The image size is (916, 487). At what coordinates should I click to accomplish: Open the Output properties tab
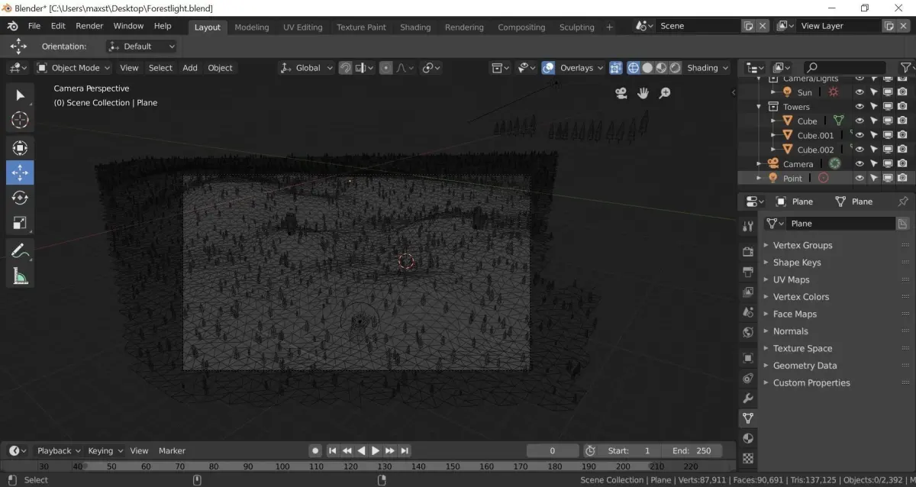748,273
